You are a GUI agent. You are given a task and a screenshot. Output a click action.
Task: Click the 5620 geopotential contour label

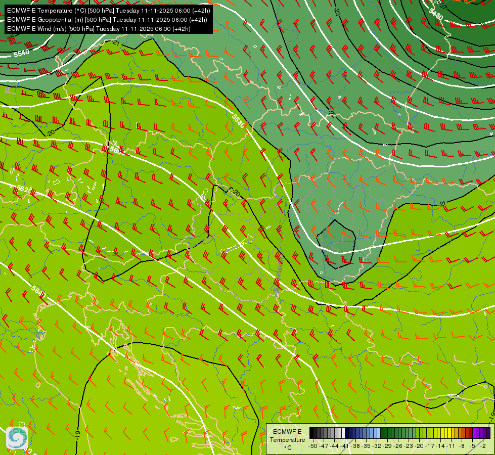pyautogui.click(x=24, y=190)
